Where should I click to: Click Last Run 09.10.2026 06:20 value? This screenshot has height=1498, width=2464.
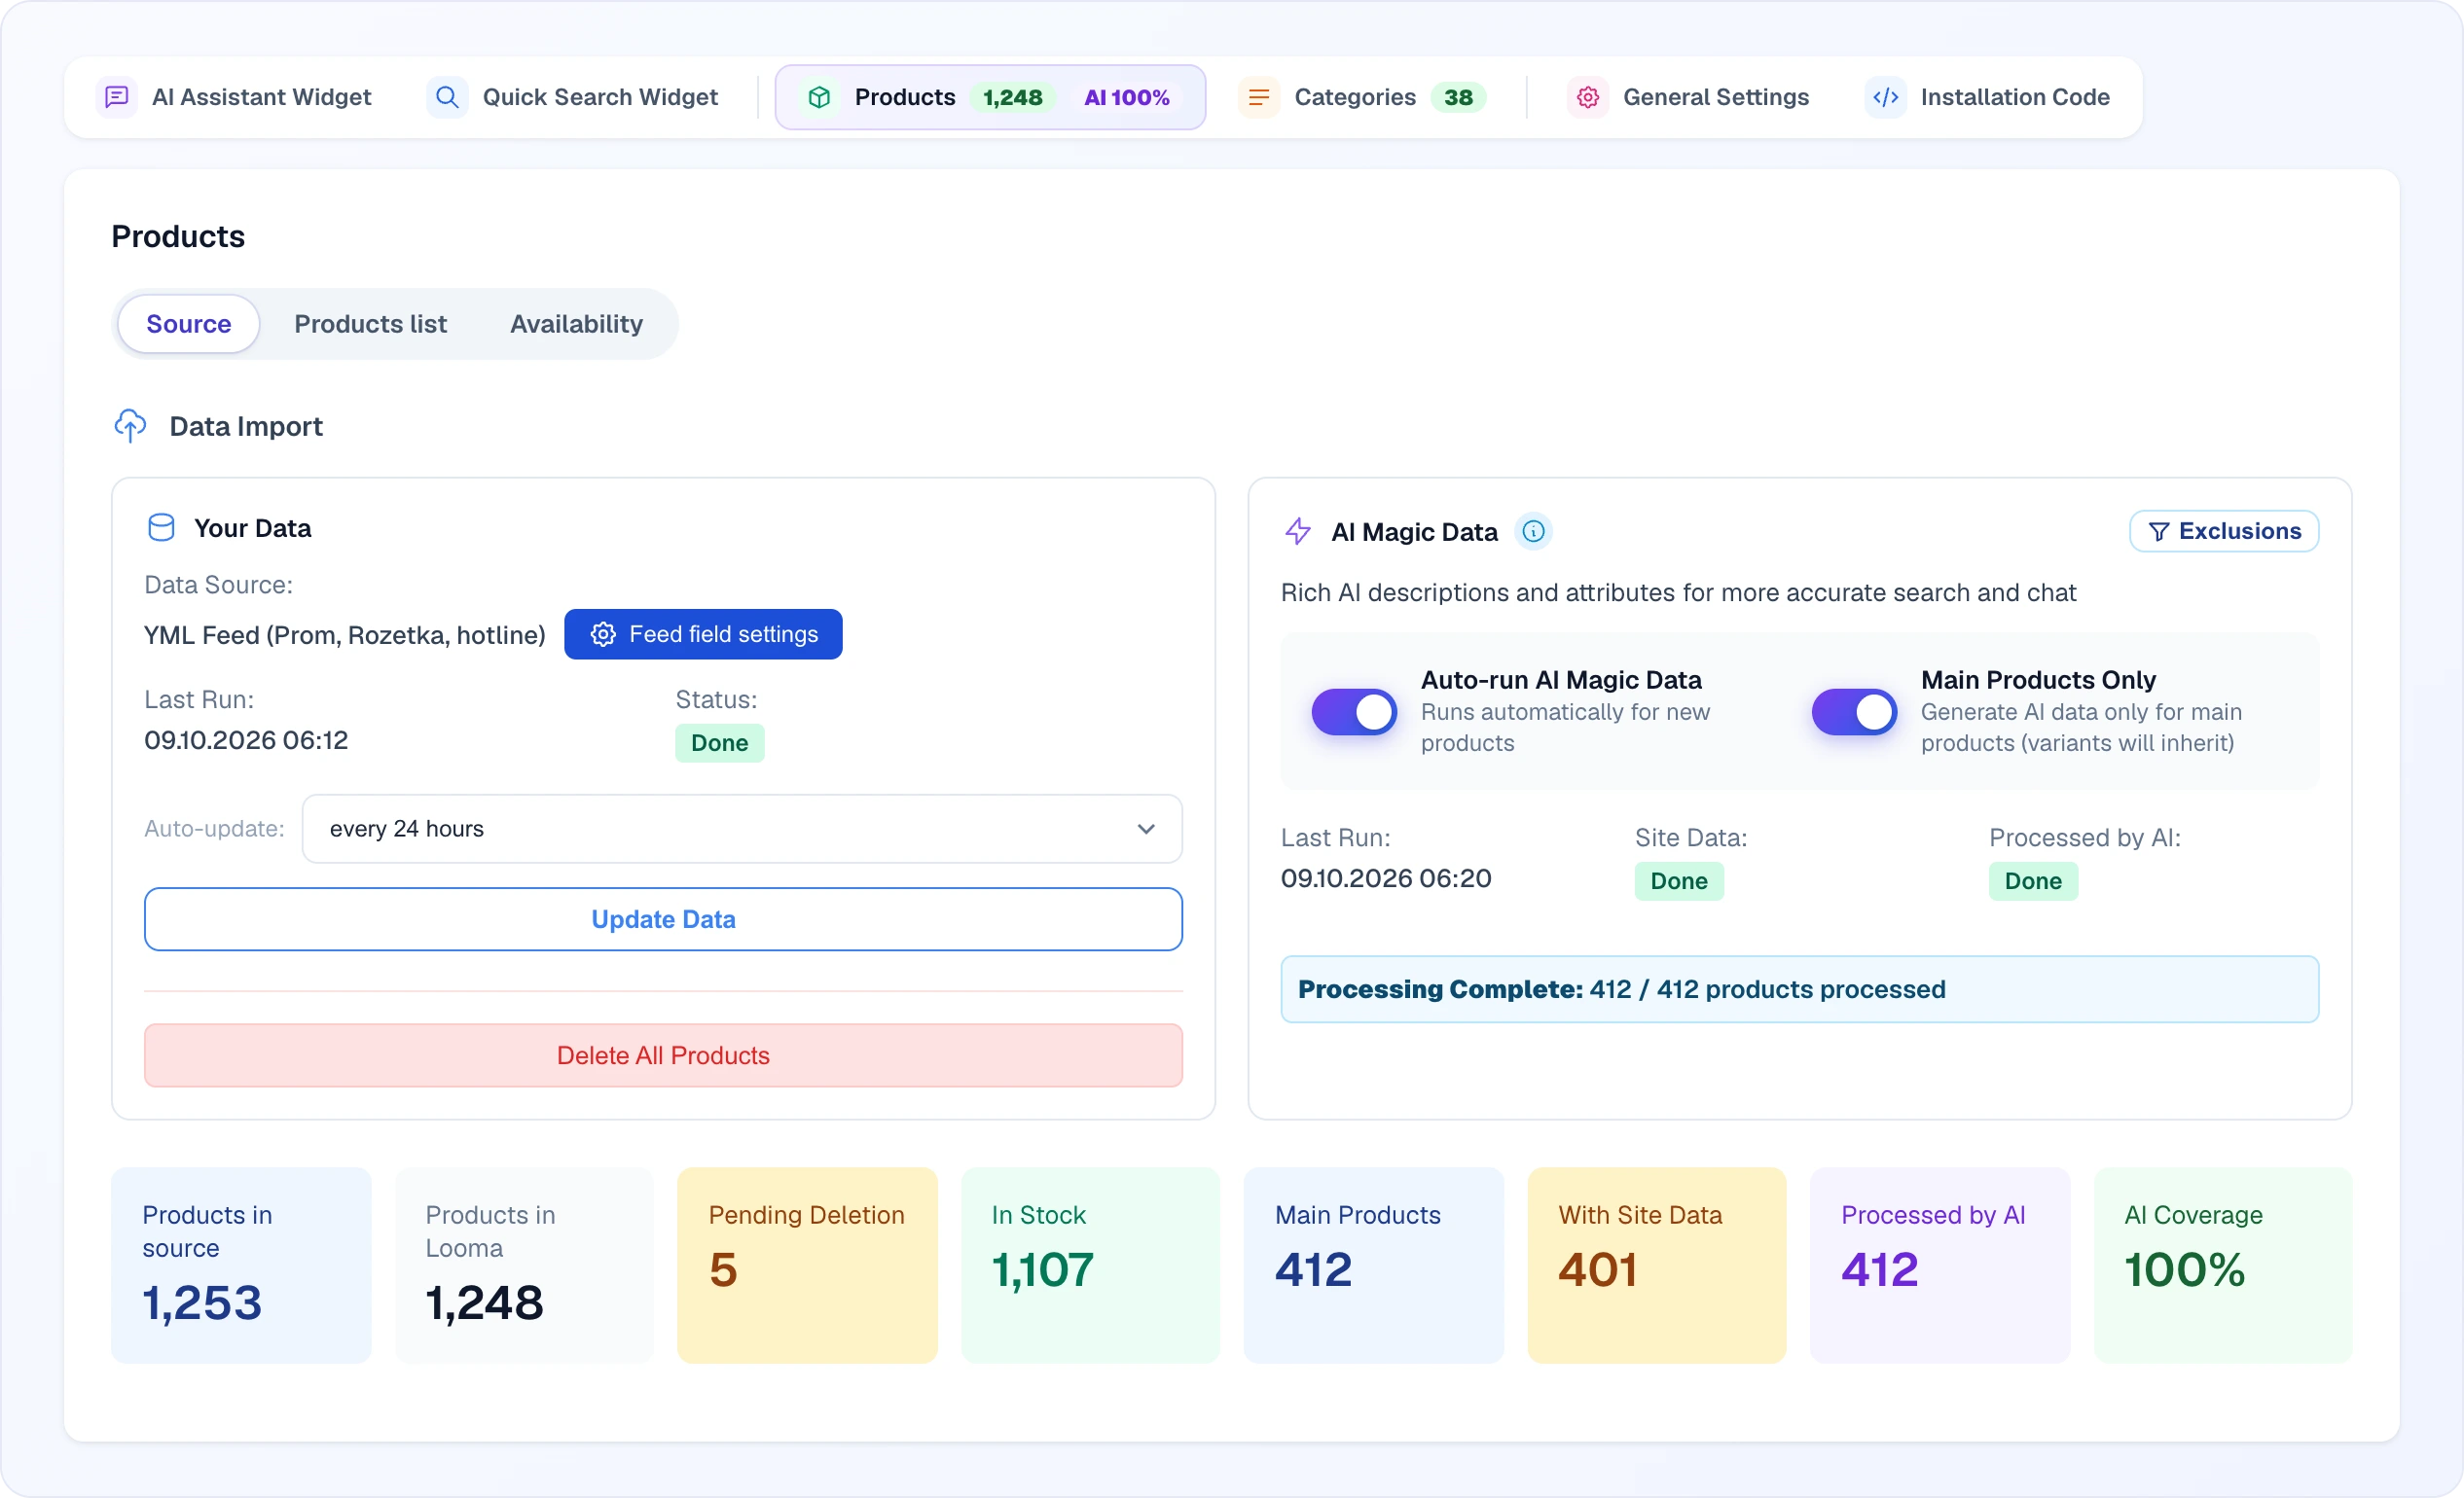tap(1386, 878)
